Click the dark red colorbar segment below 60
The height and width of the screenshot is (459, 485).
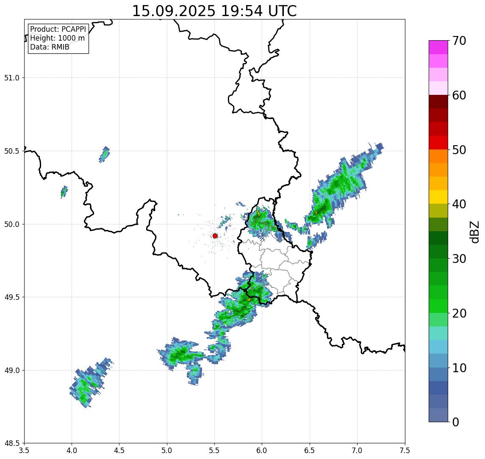[438, 102]
